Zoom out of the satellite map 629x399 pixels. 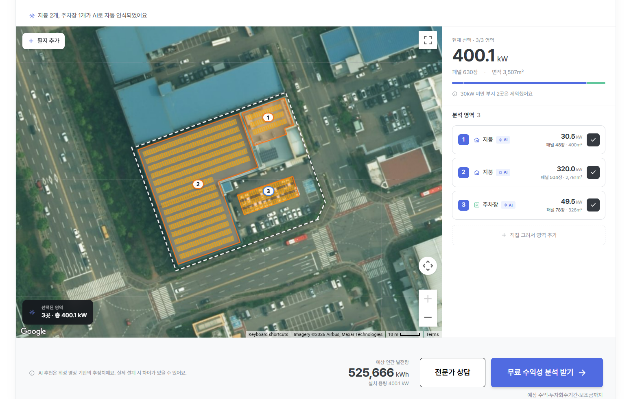pos(428,317)
